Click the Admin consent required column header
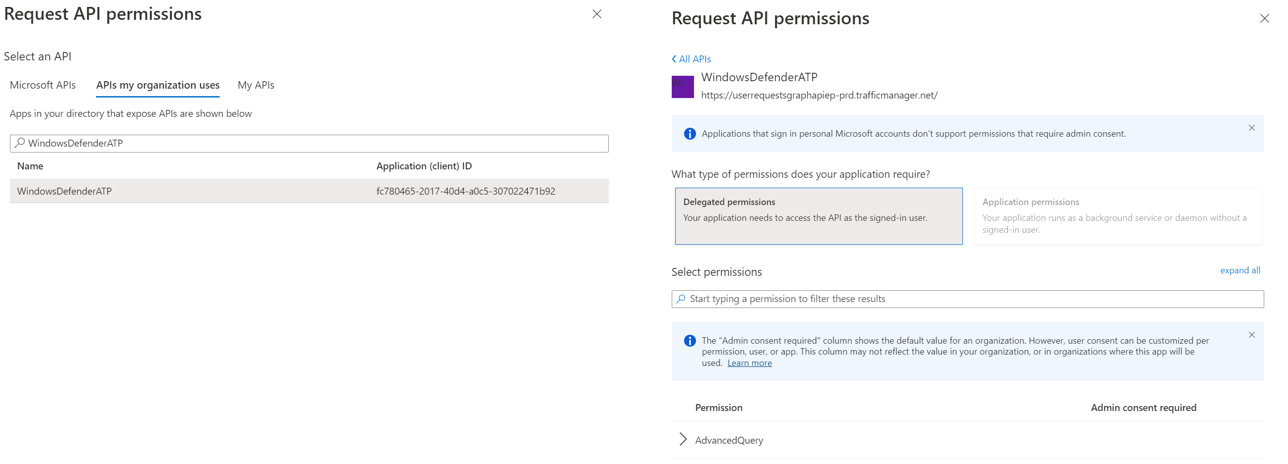This screenshot has height=464, width=1288. click(x=1143, y=408)
